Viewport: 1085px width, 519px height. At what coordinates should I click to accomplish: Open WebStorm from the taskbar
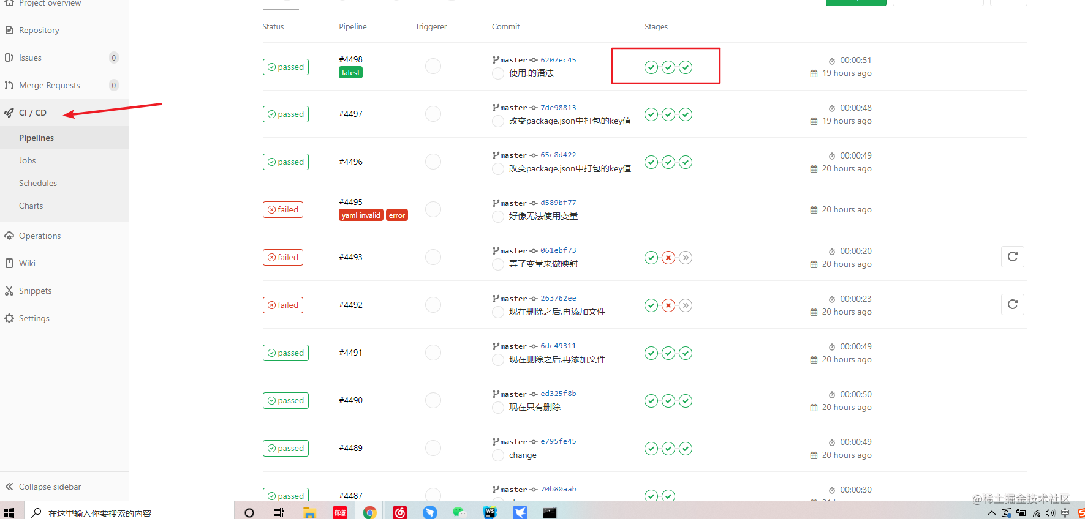coord(490,512)
